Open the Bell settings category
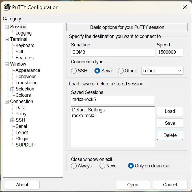Viewport: 192px width, 192px height. click(19, 51)
